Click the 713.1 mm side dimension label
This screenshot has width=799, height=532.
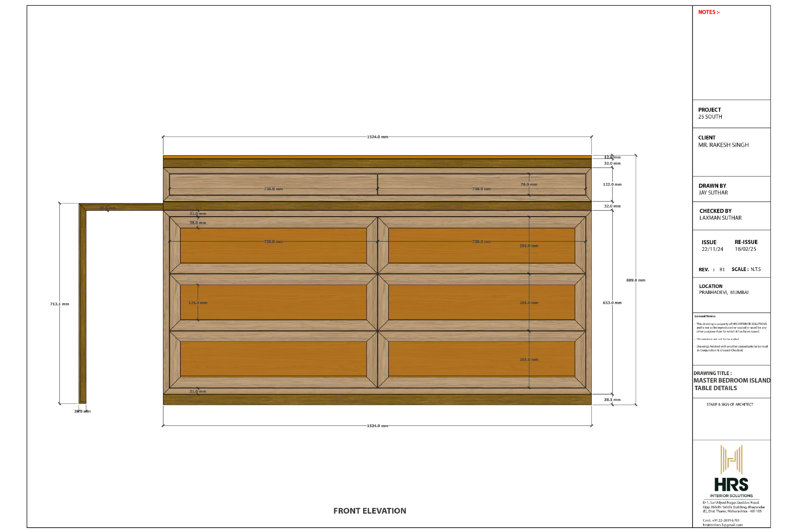59,304
